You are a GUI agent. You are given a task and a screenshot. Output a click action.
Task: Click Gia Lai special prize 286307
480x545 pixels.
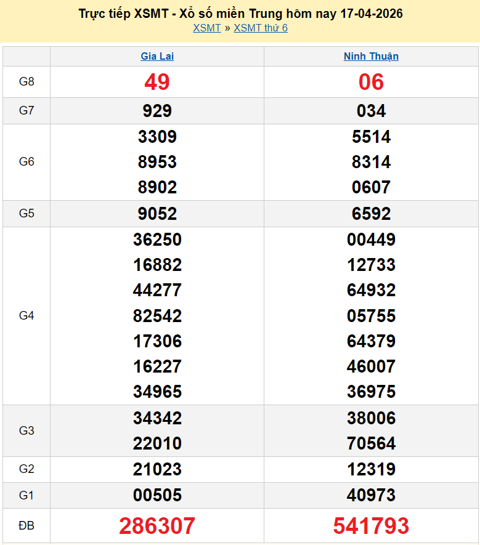tap(157, 526)
